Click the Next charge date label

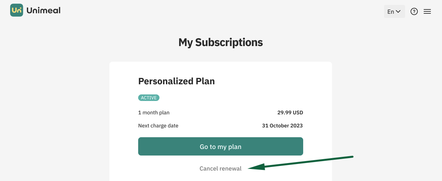pyautogui.click(x=158, y=126)
